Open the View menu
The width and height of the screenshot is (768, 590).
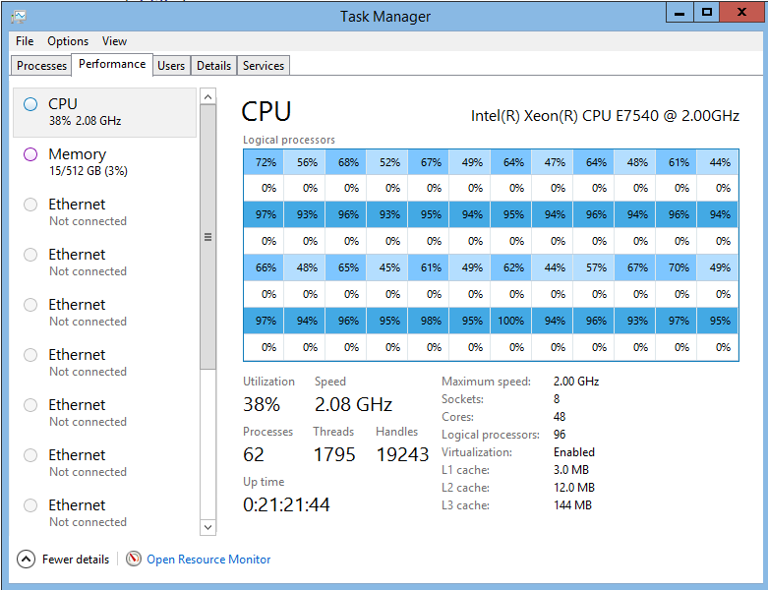(114, 41)
